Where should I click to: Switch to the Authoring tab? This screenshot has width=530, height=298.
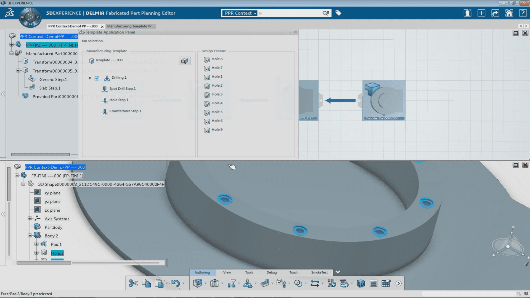[202, 272]
